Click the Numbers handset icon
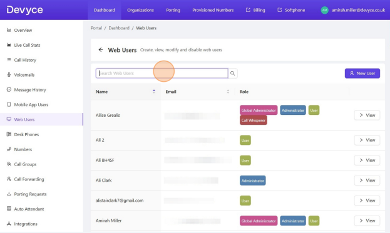 click(9, 149)
